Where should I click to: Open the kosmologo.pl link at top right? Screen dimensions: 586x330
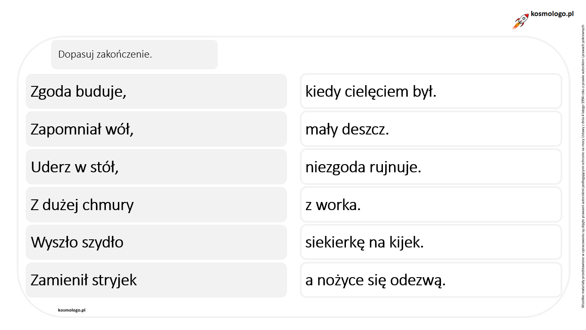click(x=552, y=14)
